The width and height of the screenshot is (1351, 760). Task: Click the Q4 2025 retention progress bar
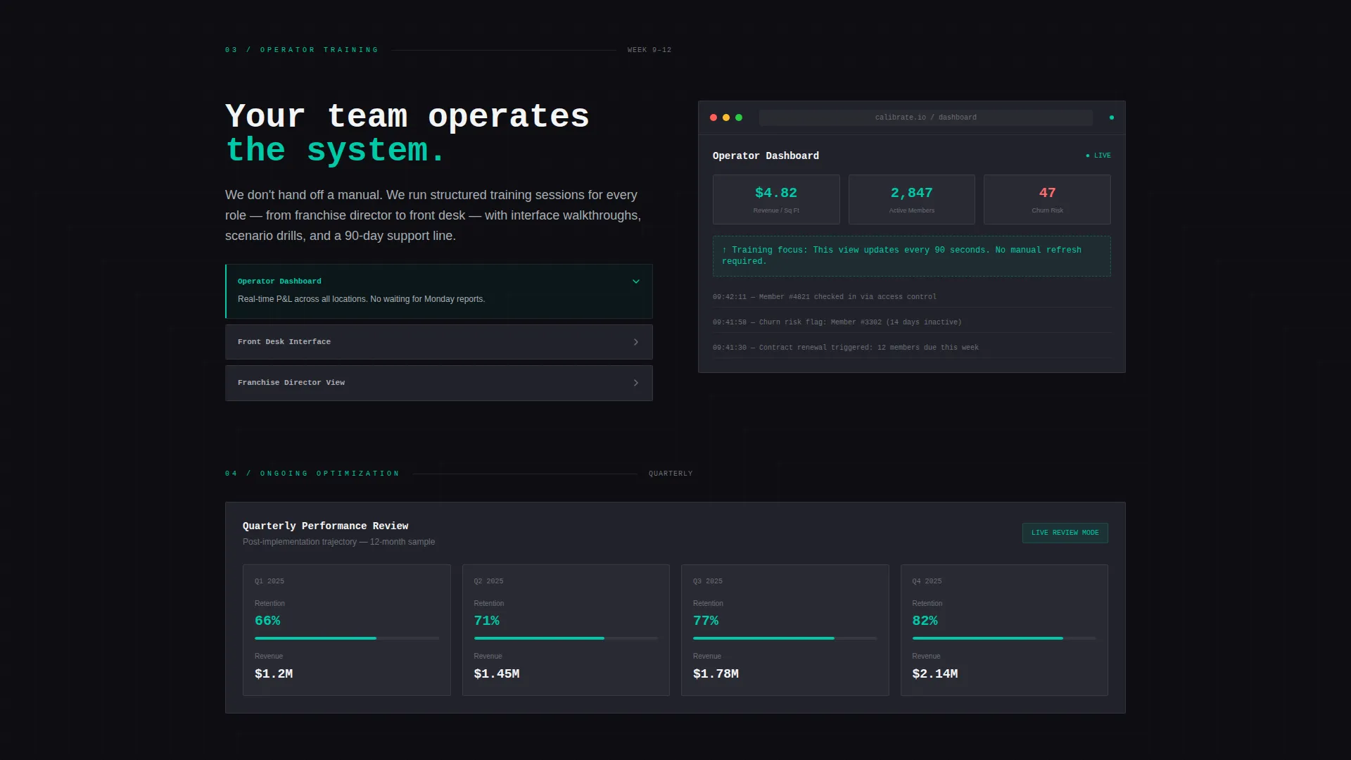pyautogui.click(x=1004, y=638)
